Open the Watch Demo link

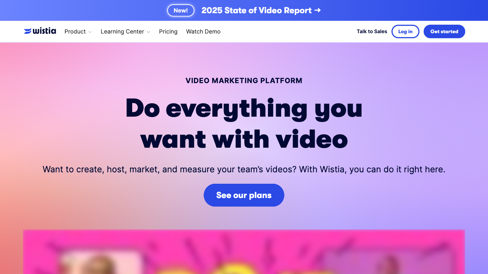203,31
